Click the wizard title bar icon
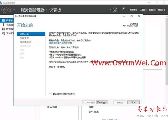The image size is (168, 120). coord(16,16)
